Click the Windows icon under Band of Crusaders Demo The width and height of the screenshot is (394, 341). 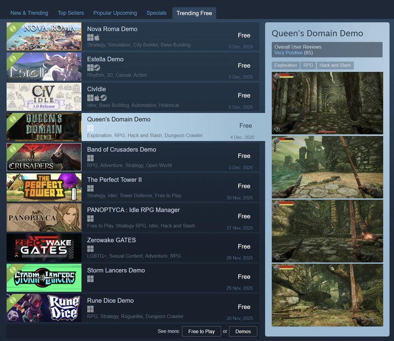point(90,158)
